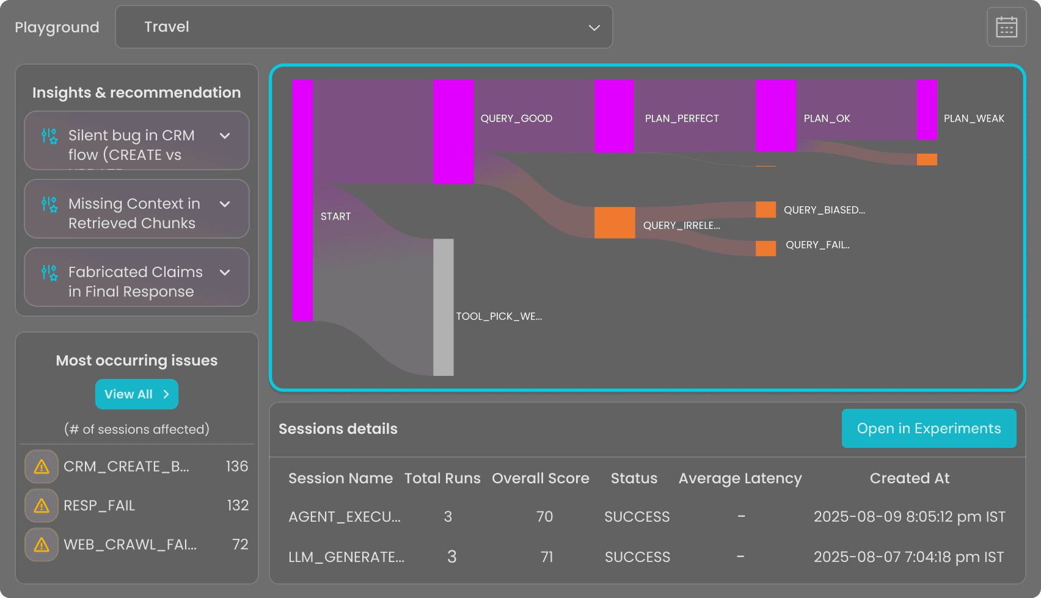Click the warning icon beside CRM_CREATE_B issue
Screen dimensions: 1041x598
(x=40, y=466)
